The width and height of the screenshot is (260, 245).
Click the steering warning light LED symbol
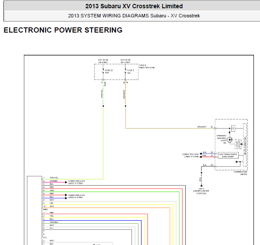230,140
